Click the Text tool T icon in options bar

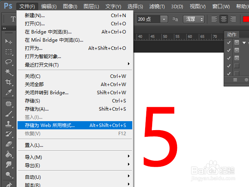pos(13,19)
